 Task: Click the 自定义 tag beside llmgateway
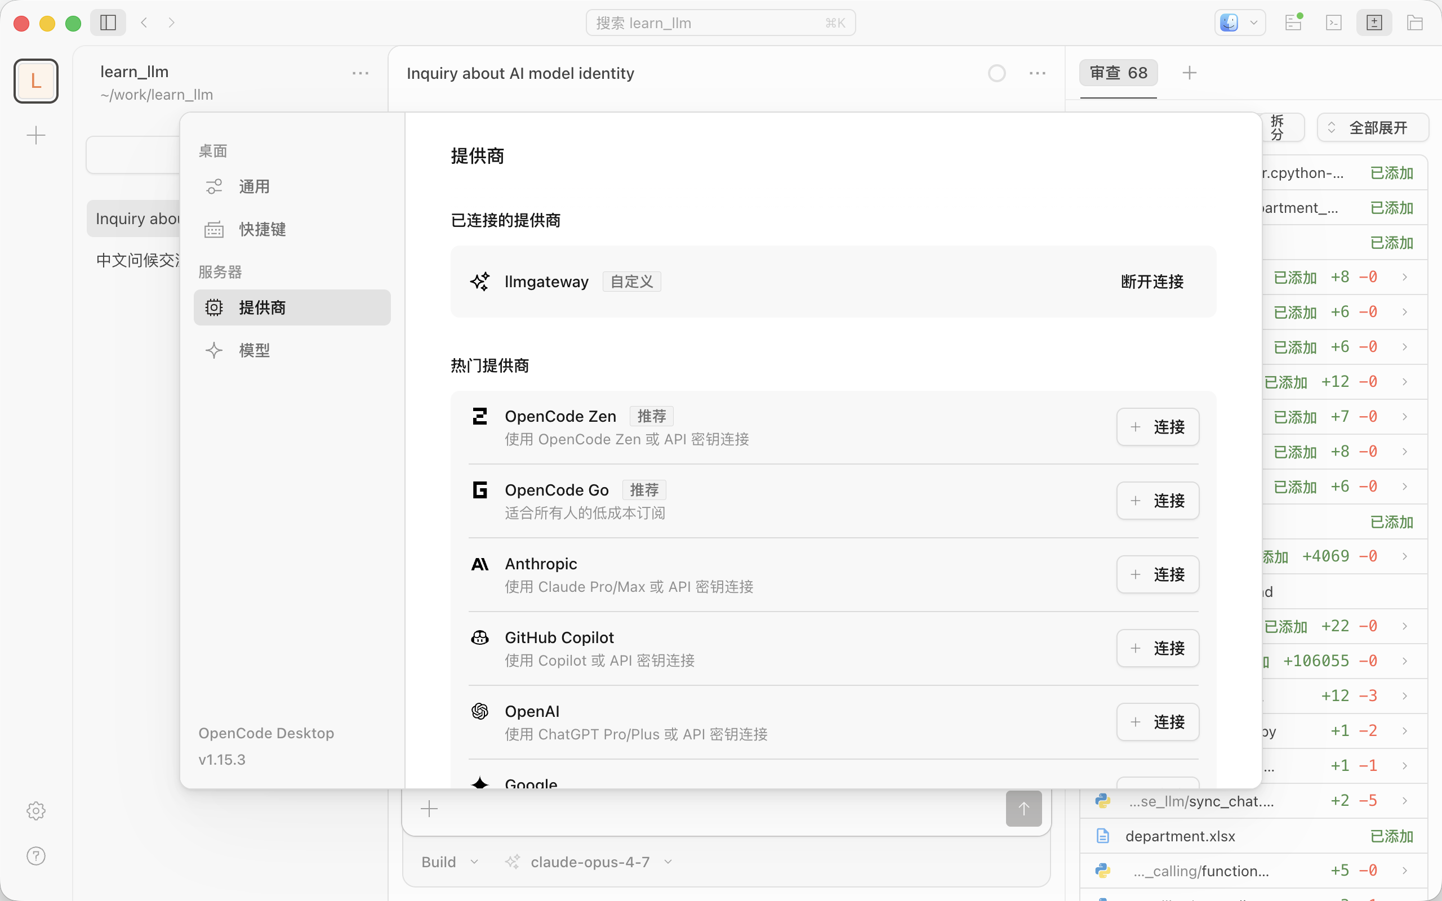click(631, 282)
